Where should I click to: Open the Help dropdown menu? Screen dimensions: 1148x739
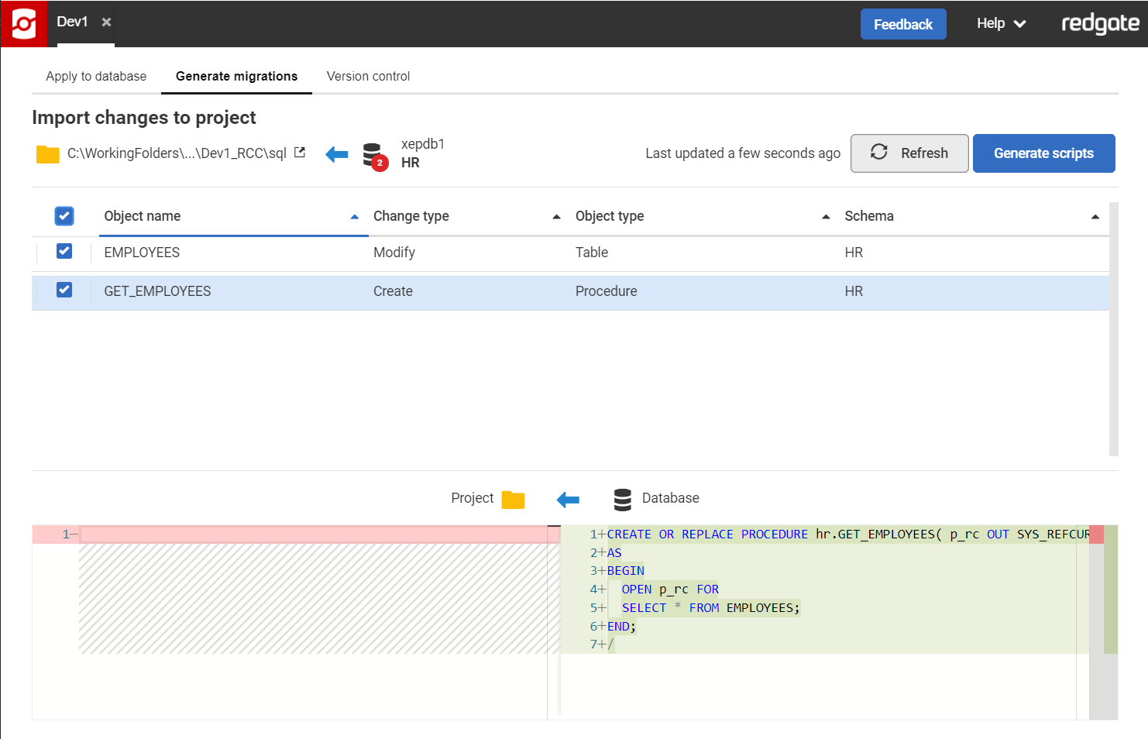coord(1001,24)
